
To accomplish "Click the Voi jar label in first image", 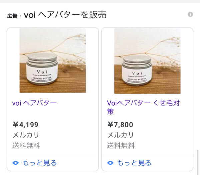I will (x=42, y=75).
